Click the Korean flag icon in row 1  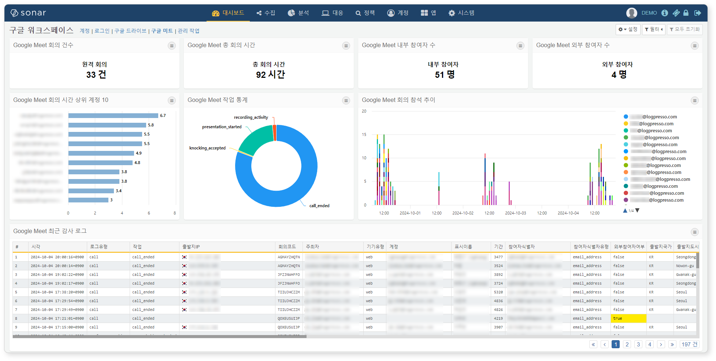tap(184, 257)
